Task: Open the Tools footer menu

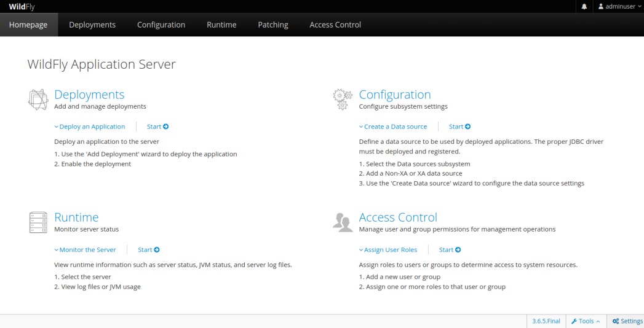Action: coord(586,321)
